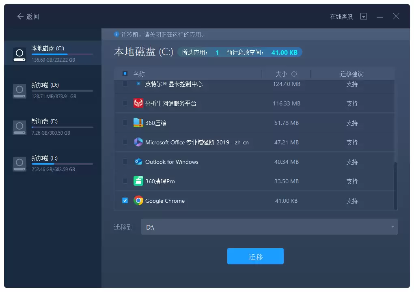Click the Outlook for Windows icon
414x292 pixels.
click(x=138, y=161)
